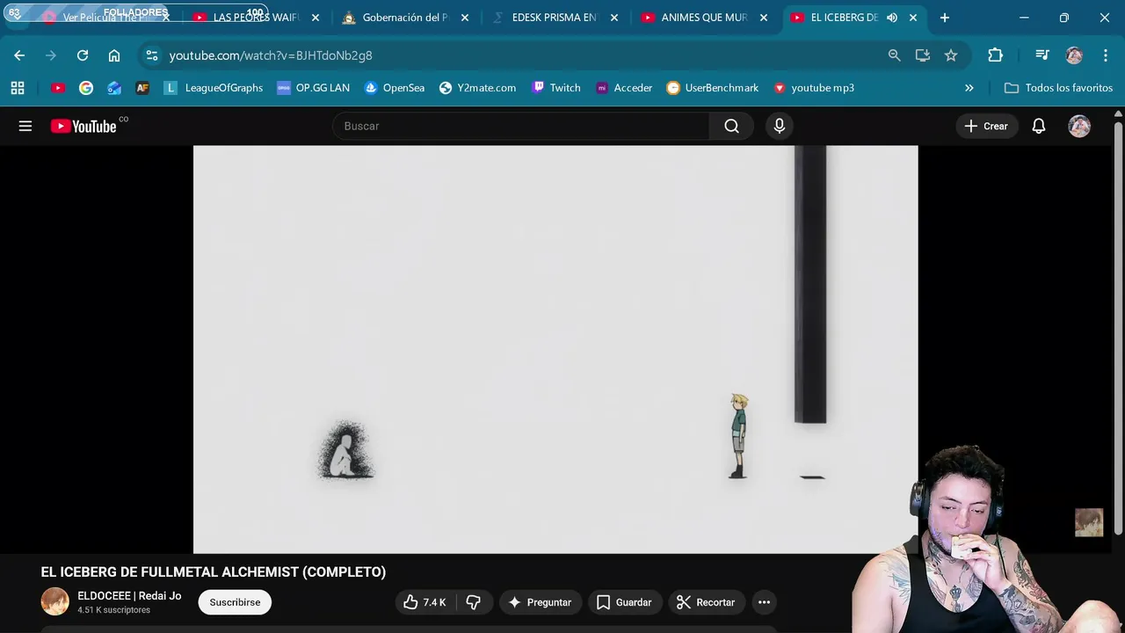Open OP.GG LAN bookmark
This screenshot has width=1125, height=633.
pyautogui.click(x=314, y=88)
